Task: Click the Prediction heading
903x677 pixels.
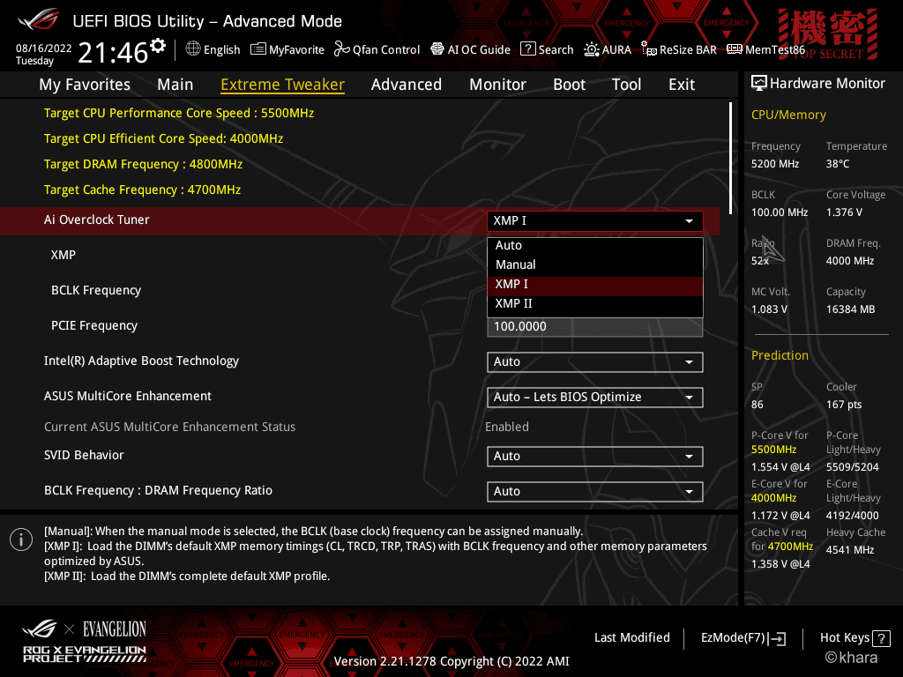Action: coord(780,356)
